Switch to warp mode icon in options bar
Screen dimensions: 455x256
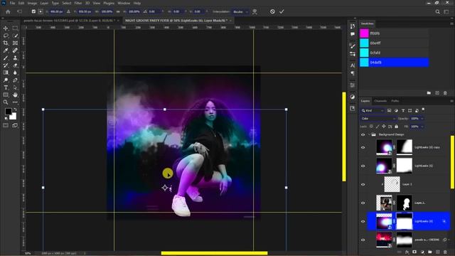tap(255, 11)
